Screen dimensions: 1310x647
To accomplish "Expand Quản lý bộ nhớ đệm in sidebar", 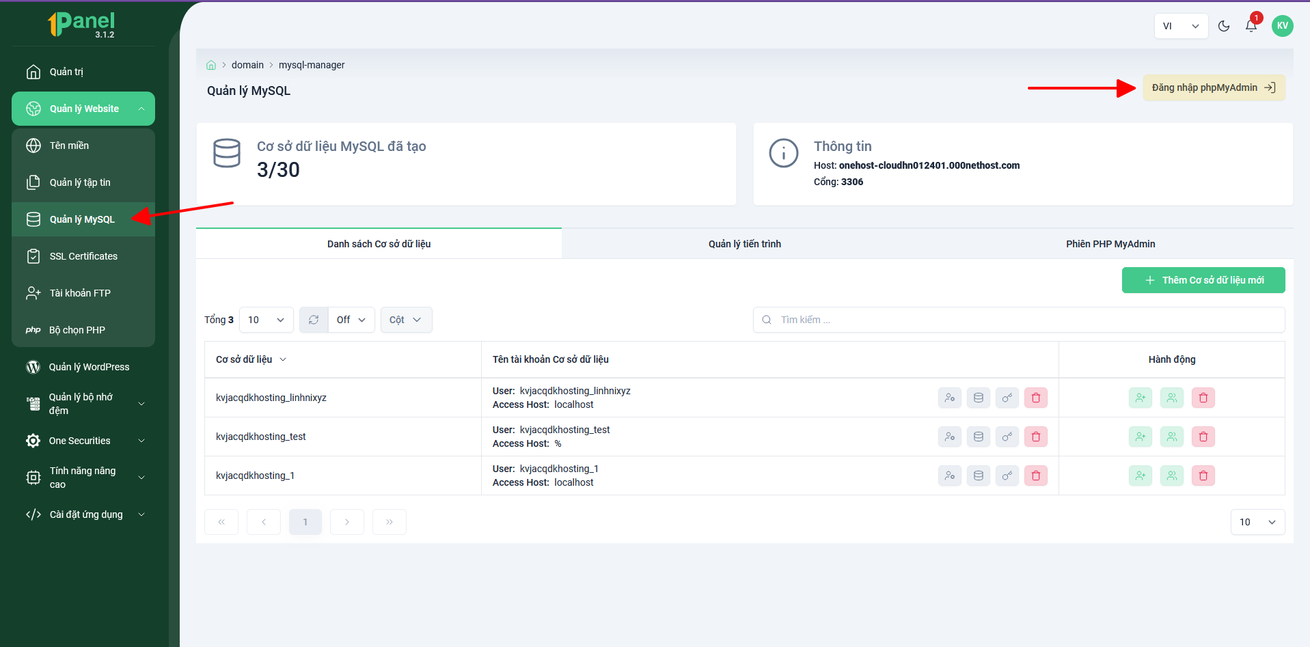I will click(x=83, y=404).
